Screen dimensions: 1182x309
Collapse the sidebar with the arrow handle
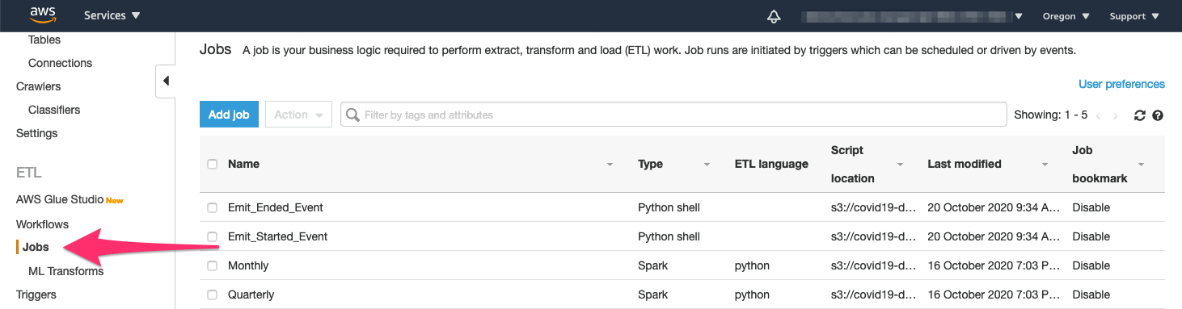coord(166,81)
